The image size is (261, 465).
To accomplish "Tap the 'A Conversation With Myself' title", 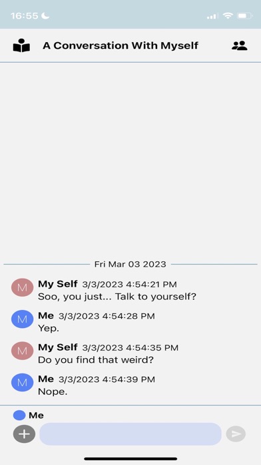I will 121,45.
